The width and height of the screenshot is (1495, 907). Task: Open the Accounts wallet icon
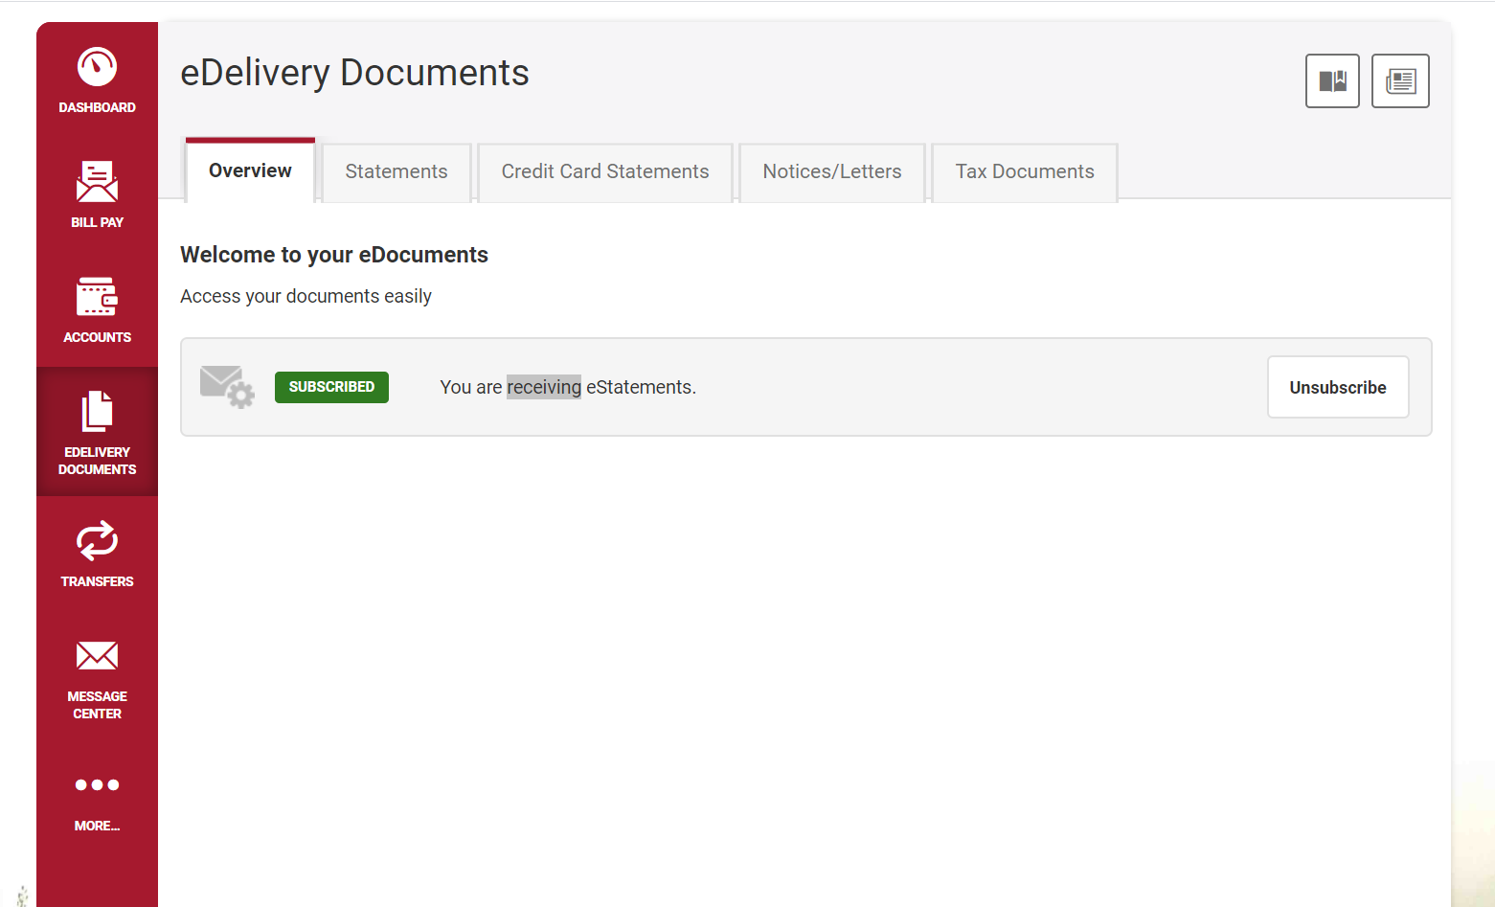coord(97,297)
